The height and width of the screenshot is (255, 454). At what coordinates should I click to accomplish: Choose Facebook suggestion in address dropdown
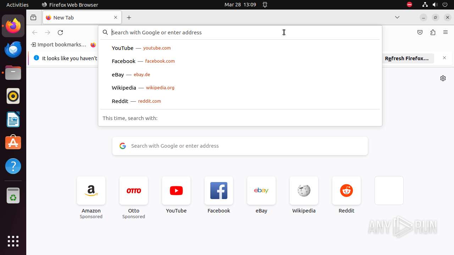click(240, 61)
